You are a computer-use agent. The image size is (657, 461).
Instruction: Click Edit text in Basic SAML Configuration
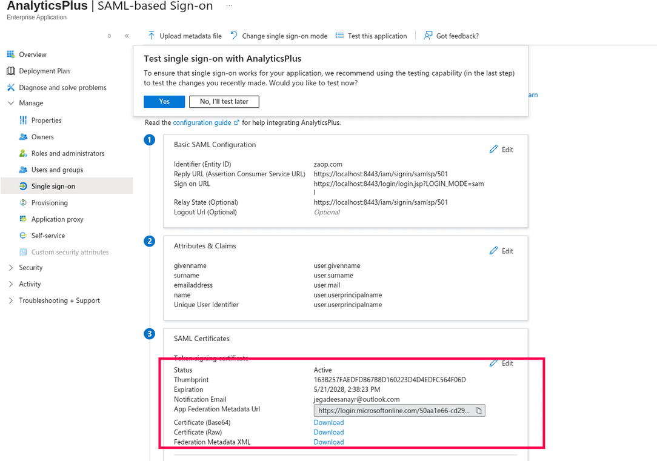tap(507, 150)
